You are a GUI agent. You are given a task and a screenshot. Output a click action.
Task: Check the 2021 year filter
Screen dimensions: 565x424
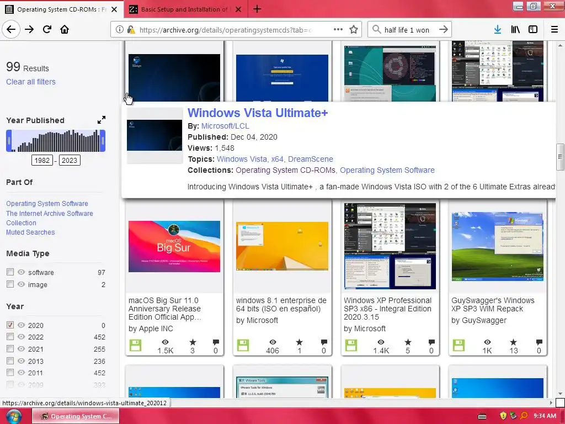coord(10,349)
